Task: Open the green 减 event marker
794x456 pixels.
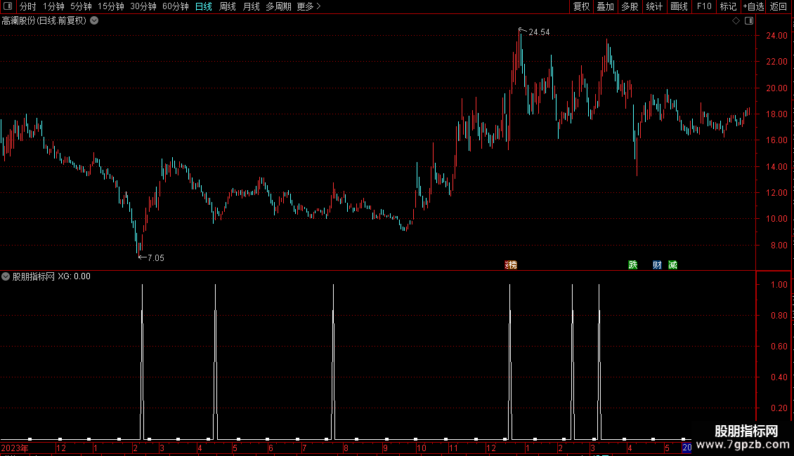Action: (672, 265)
